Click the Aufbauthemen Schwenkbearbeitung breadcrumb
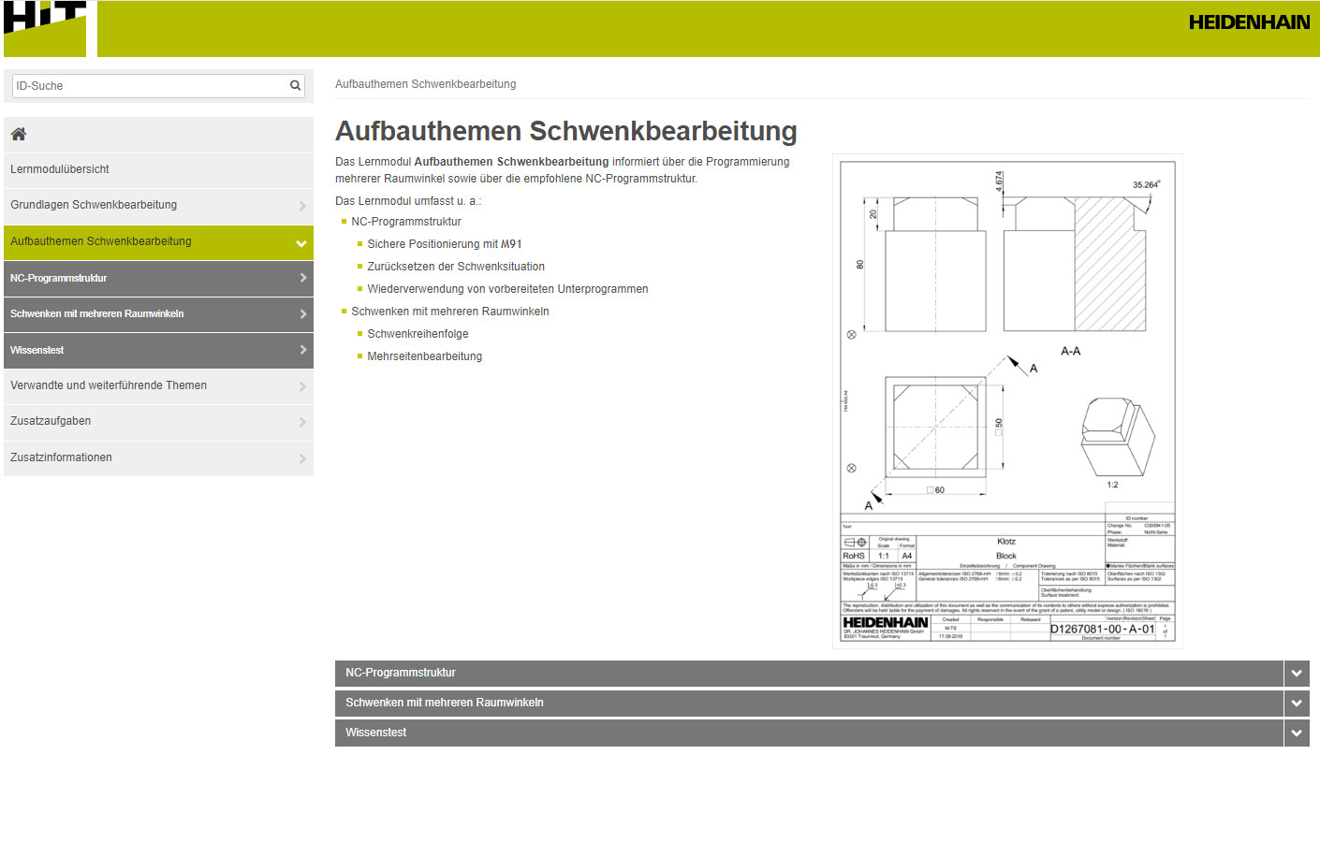The height and width of the screenshot is (842, 1320). [425, 84]
